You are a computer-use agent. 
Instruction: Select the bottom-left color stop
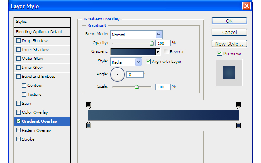[89, 124]
